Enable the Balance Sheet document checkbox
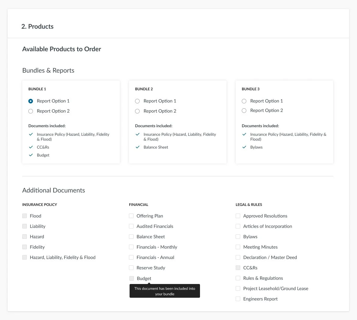This screenshot has height=320, width=357. pyautogui.click(x=131, y=237)
